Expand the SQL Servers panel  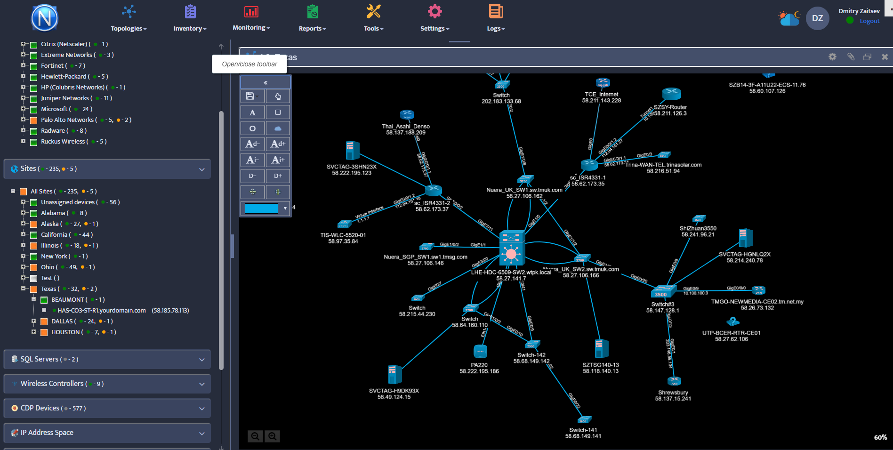107,359
